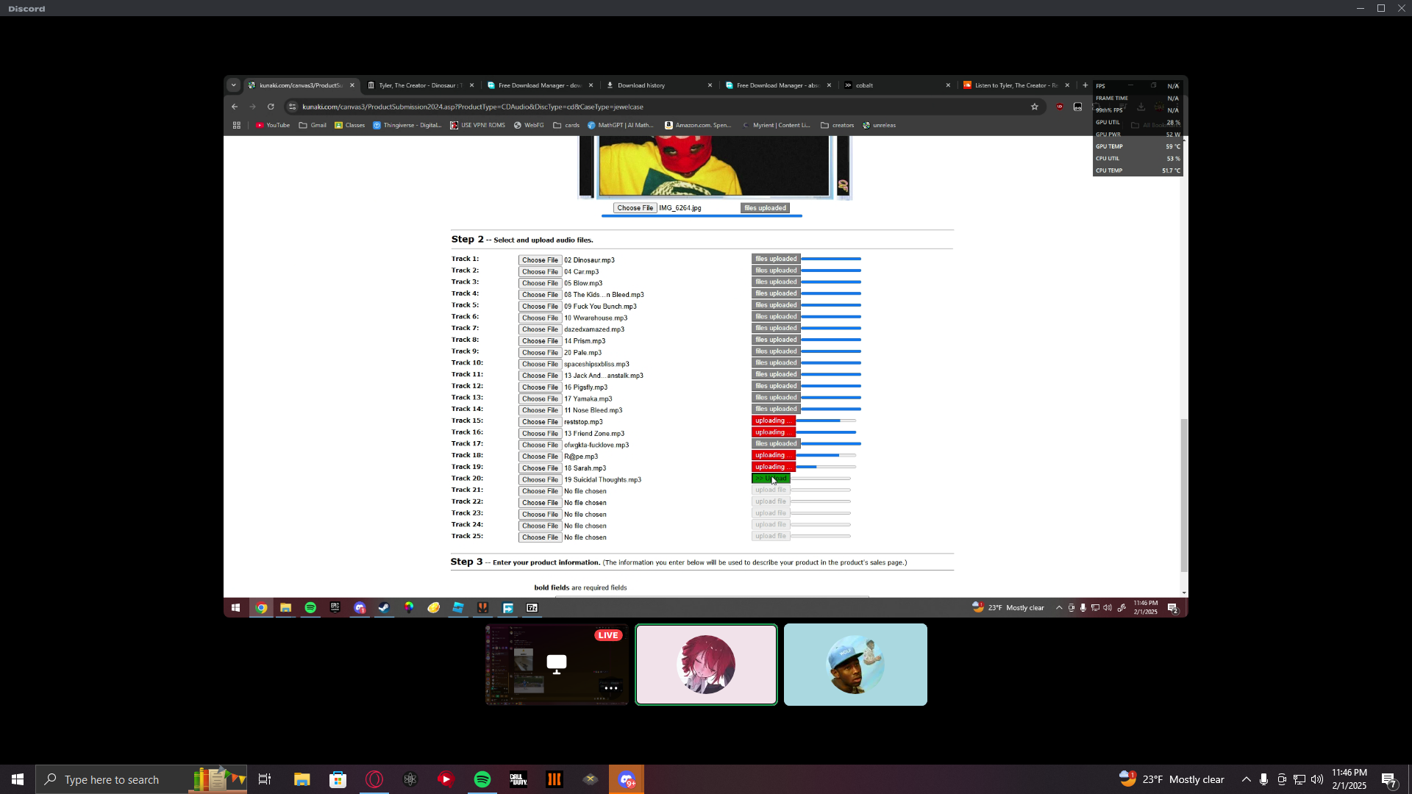The image size is (1412, 794).
Task: Open File Explorer from the taskbar
Action: point(302,779)
